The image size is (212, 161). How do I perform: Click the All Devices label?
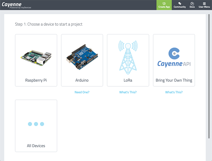(x=36, y=146)
